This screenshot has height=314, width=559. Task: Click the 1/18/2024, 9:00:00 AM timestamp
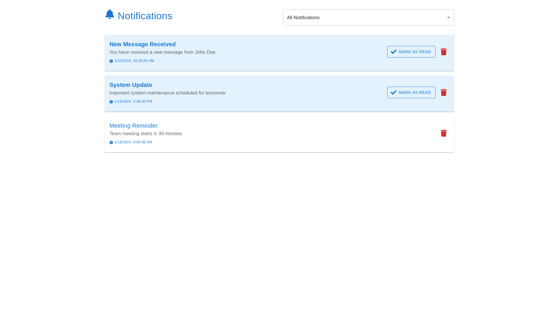point(133,142)
